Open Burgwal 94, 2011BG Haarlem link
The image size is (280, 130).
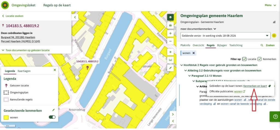(18, 37)
